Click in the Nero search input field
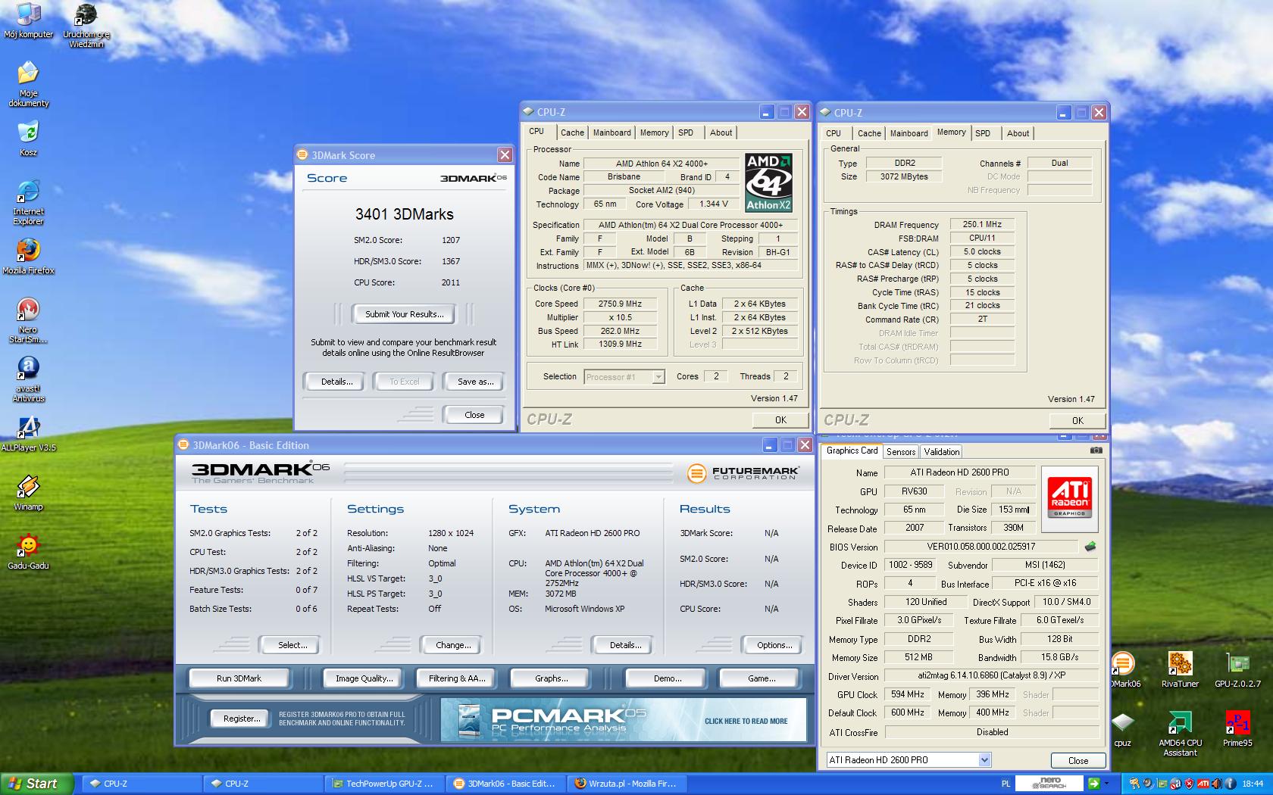Viewport: 1273px width, 795px height. (1049, 784)
